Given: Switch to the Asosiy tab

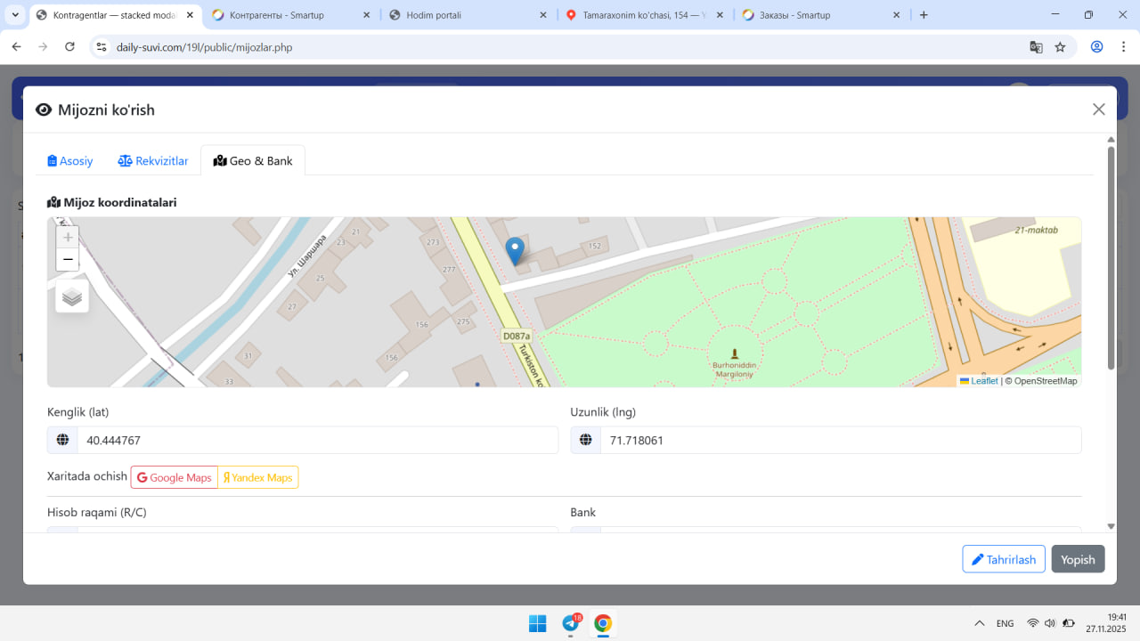Looking at the screenshot, I should tap(70, 161).
